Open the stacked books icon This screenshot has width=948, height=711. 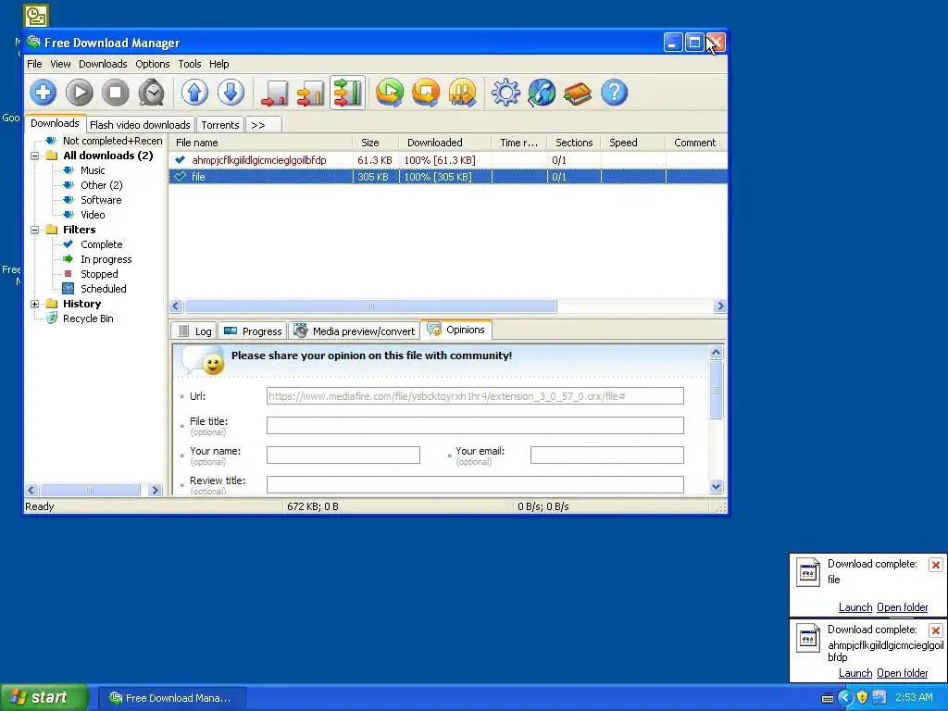pos(578,93)
